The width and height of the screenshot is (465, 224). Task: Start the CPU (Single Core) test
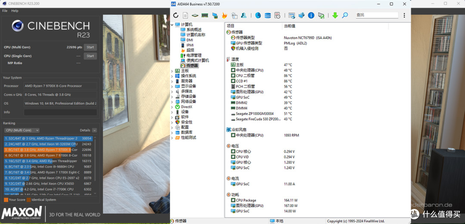(90, 56)
